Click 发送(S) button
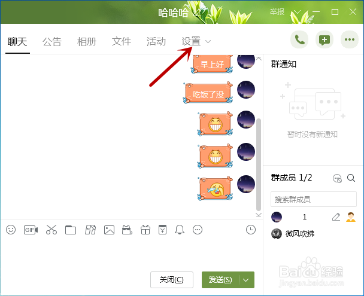The image size is (364, 296). click(220, 280)
